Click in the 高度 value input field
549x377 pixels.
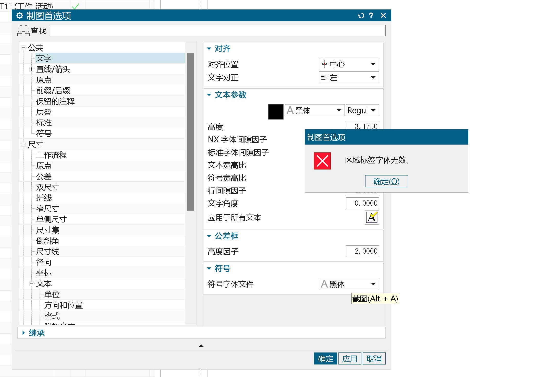(363, 126)
